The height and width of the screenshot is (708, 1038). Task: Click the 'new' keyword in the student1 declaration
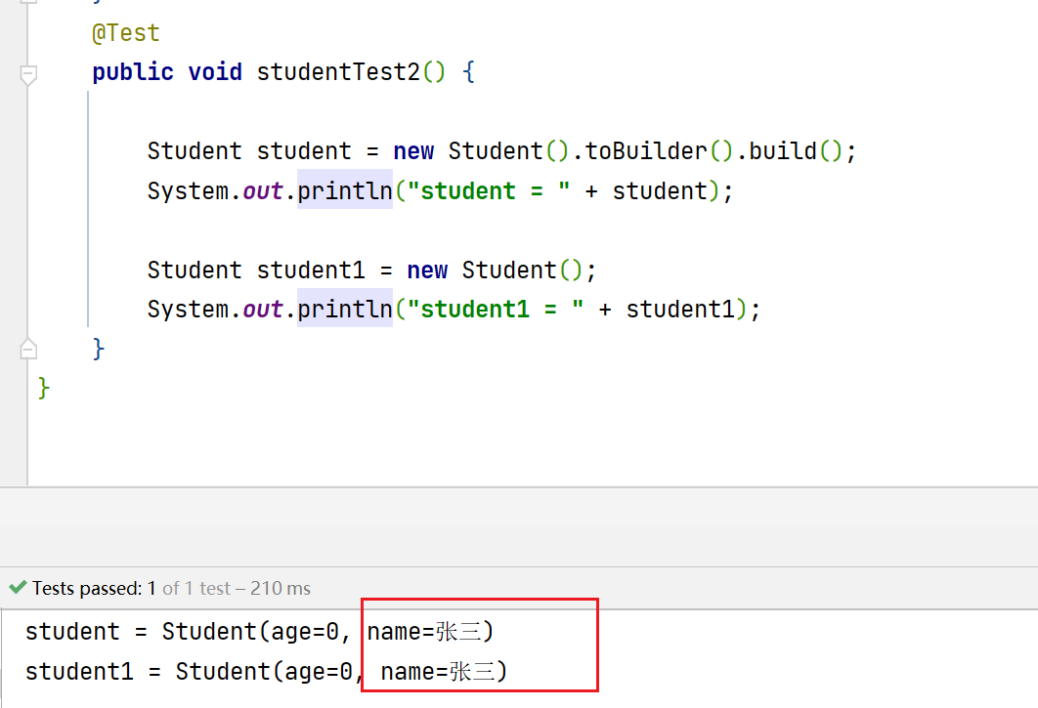pyautogui.click(x=427, y=270)
